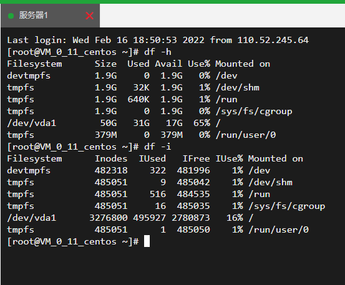The image size is (345, 285).
Task: Click the 'IUse%' column header
Action: 229,159
